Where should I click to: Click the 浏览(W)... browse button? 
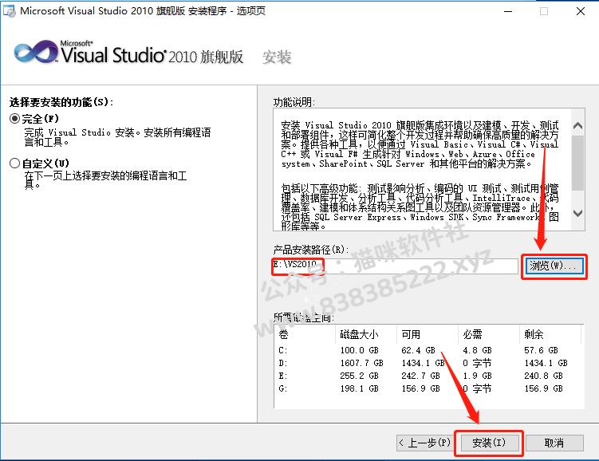point(554,266)
